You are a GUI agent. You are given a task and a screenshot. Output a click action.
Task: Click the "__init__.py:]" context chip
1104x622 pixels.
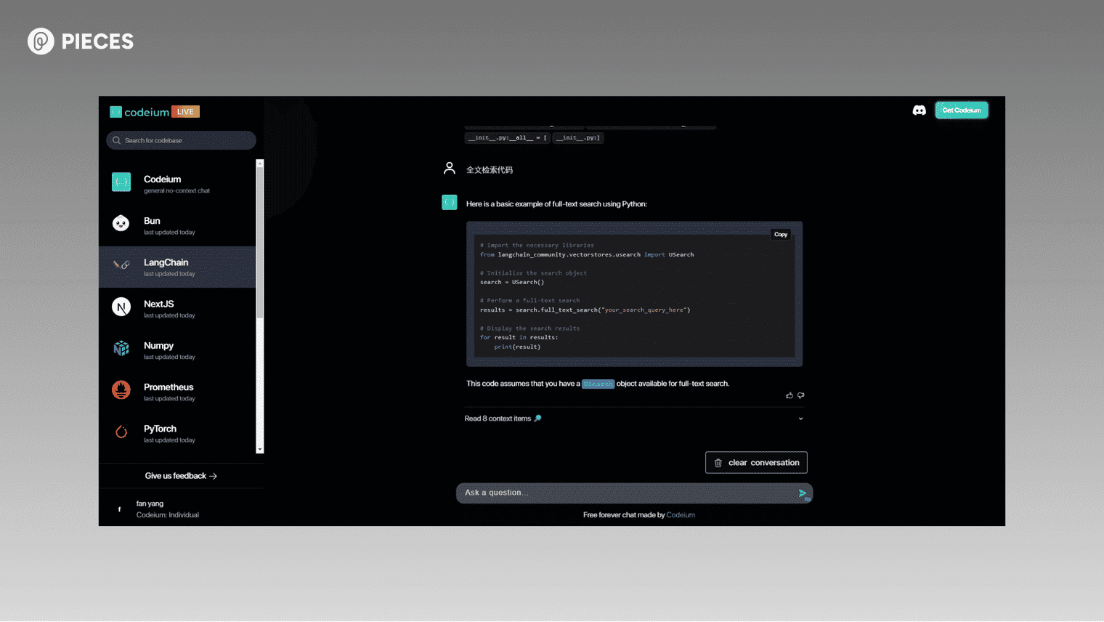pos(578,137)
